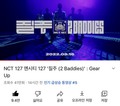Open the trending video #5 link

tap(60, 83)
